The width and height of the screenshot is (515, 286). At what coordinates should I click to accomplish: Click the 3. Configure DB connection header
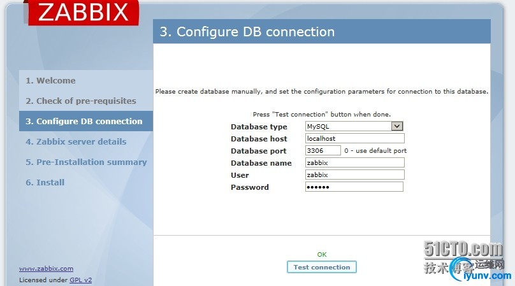[x=247, y=32]
